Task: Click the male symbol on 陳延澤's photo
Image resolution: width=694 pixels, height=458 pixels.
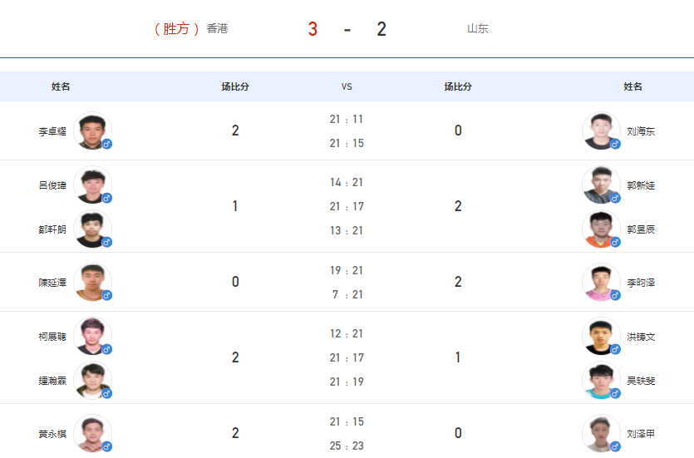Action: pyautogui.click(x=106, y=296)
